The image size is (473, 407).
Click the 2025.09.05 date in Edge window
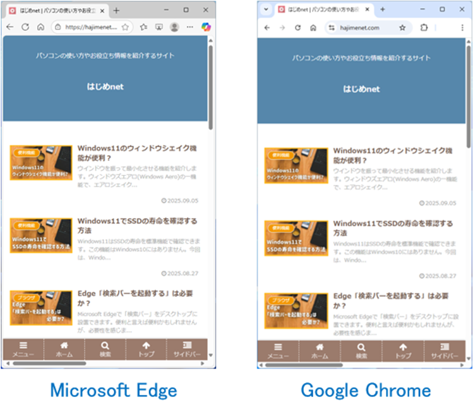[180, 201]
